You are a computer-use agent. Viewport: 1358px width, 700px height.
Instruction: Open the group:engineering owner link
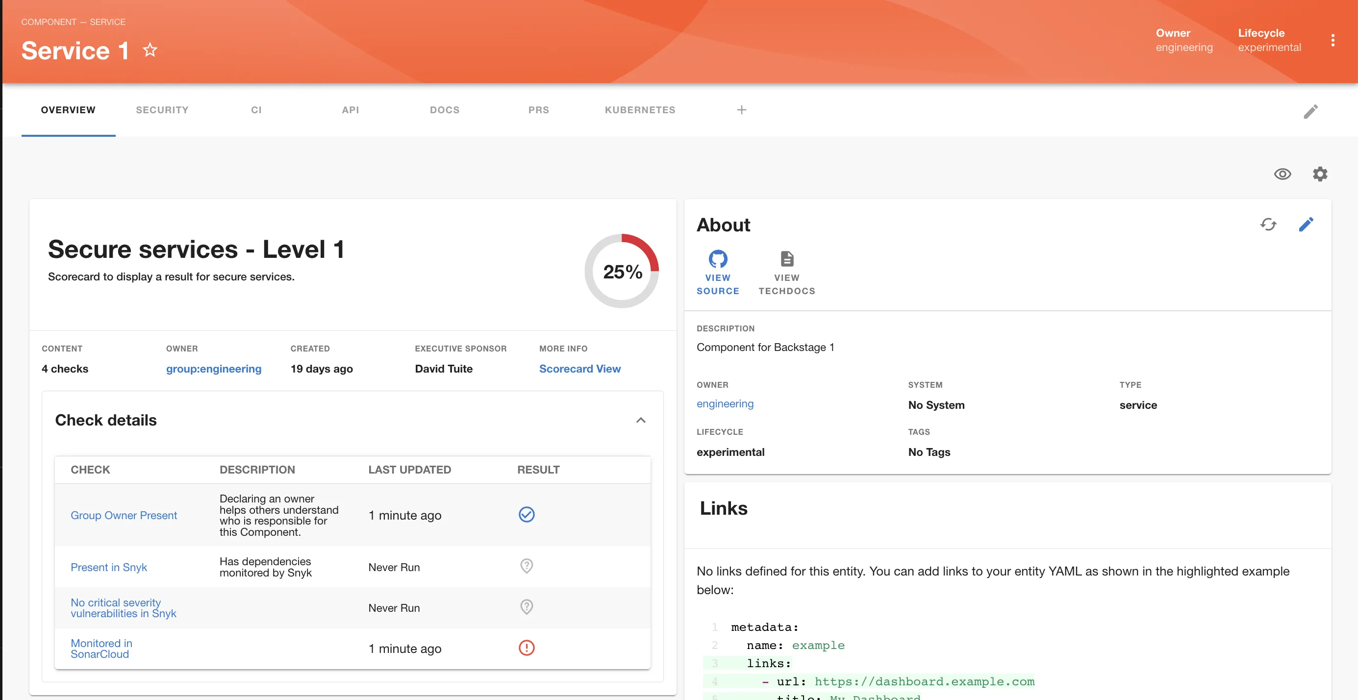tap(214, 369)
